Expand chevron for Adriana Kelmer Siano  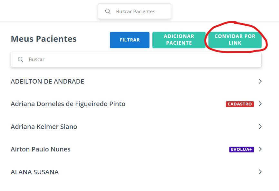coord(260,127)
